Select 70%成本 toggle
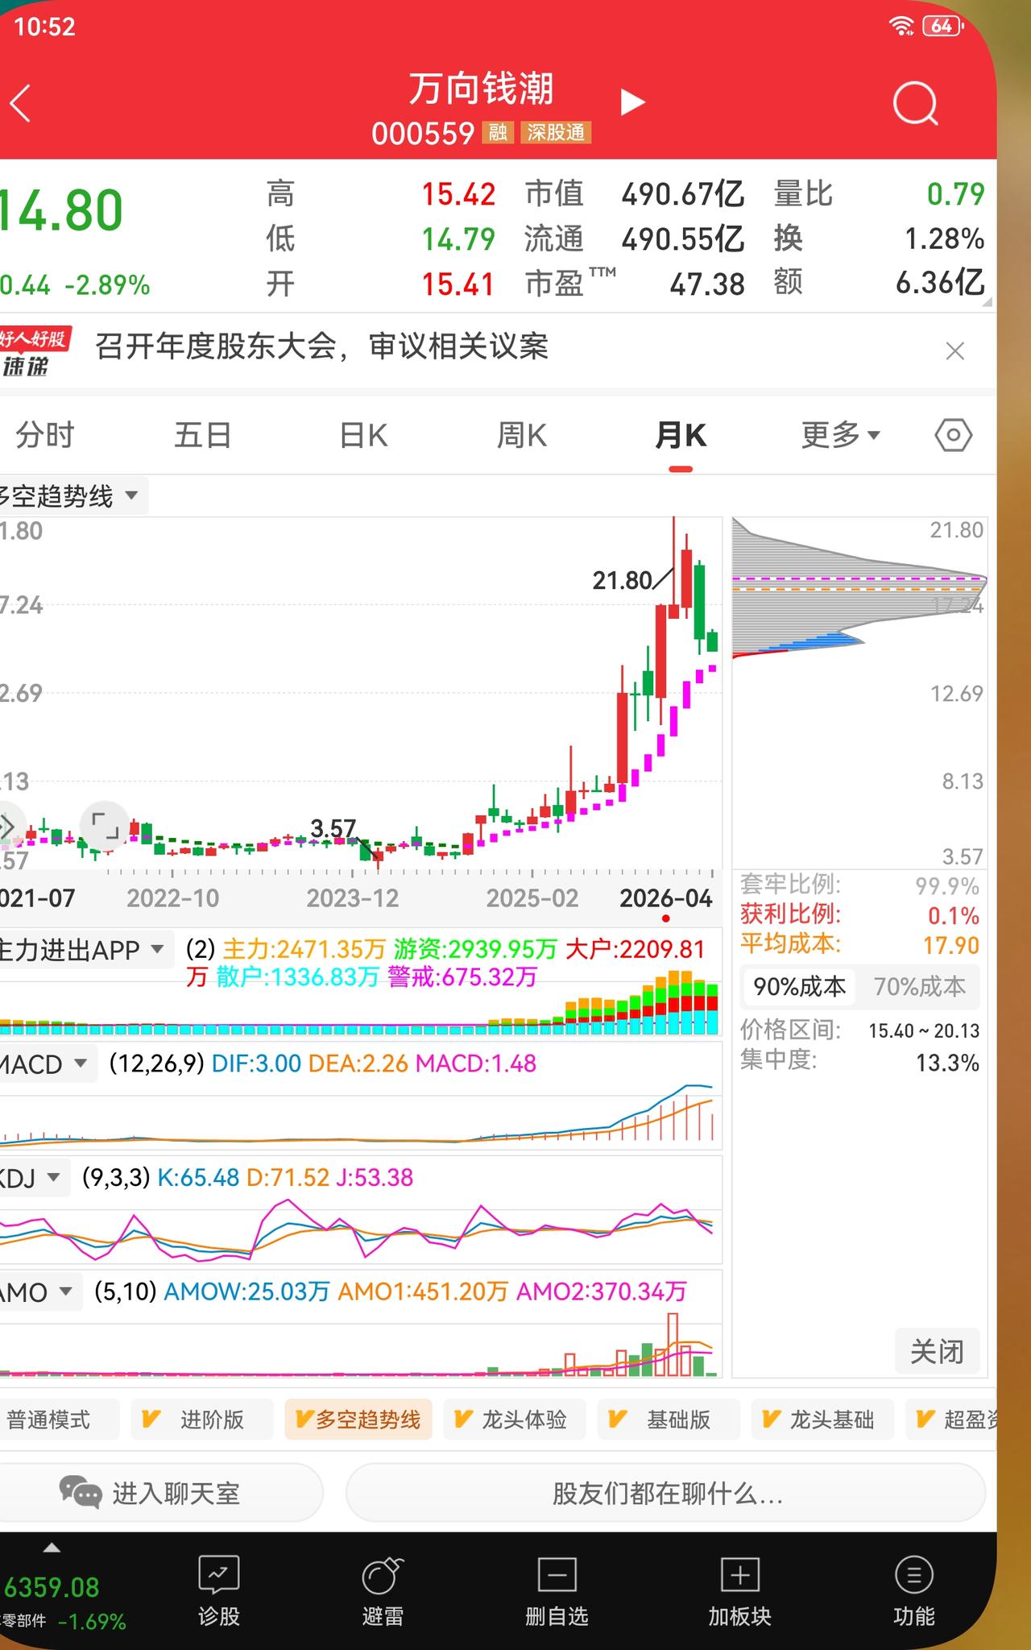1031x1650 pixels. pos(919,986)
